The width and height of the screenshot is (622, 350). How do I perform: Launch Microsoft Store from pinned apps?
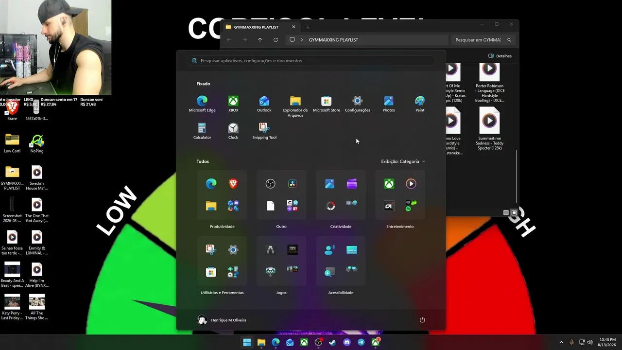[327, 104]
